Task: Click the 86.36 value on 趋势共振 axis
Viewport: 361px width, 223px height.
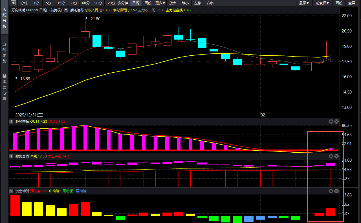Action: coord(347,125)
